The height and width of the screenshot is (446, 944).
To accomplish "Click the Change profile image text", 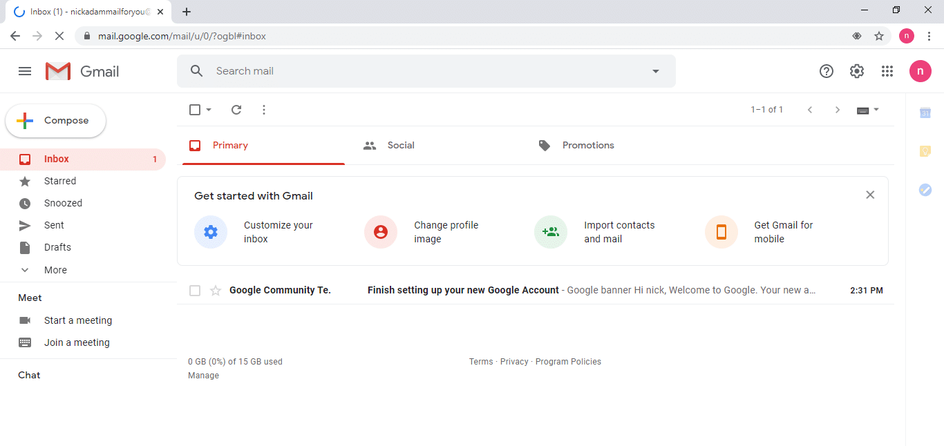I will click(x=446, y=232).
